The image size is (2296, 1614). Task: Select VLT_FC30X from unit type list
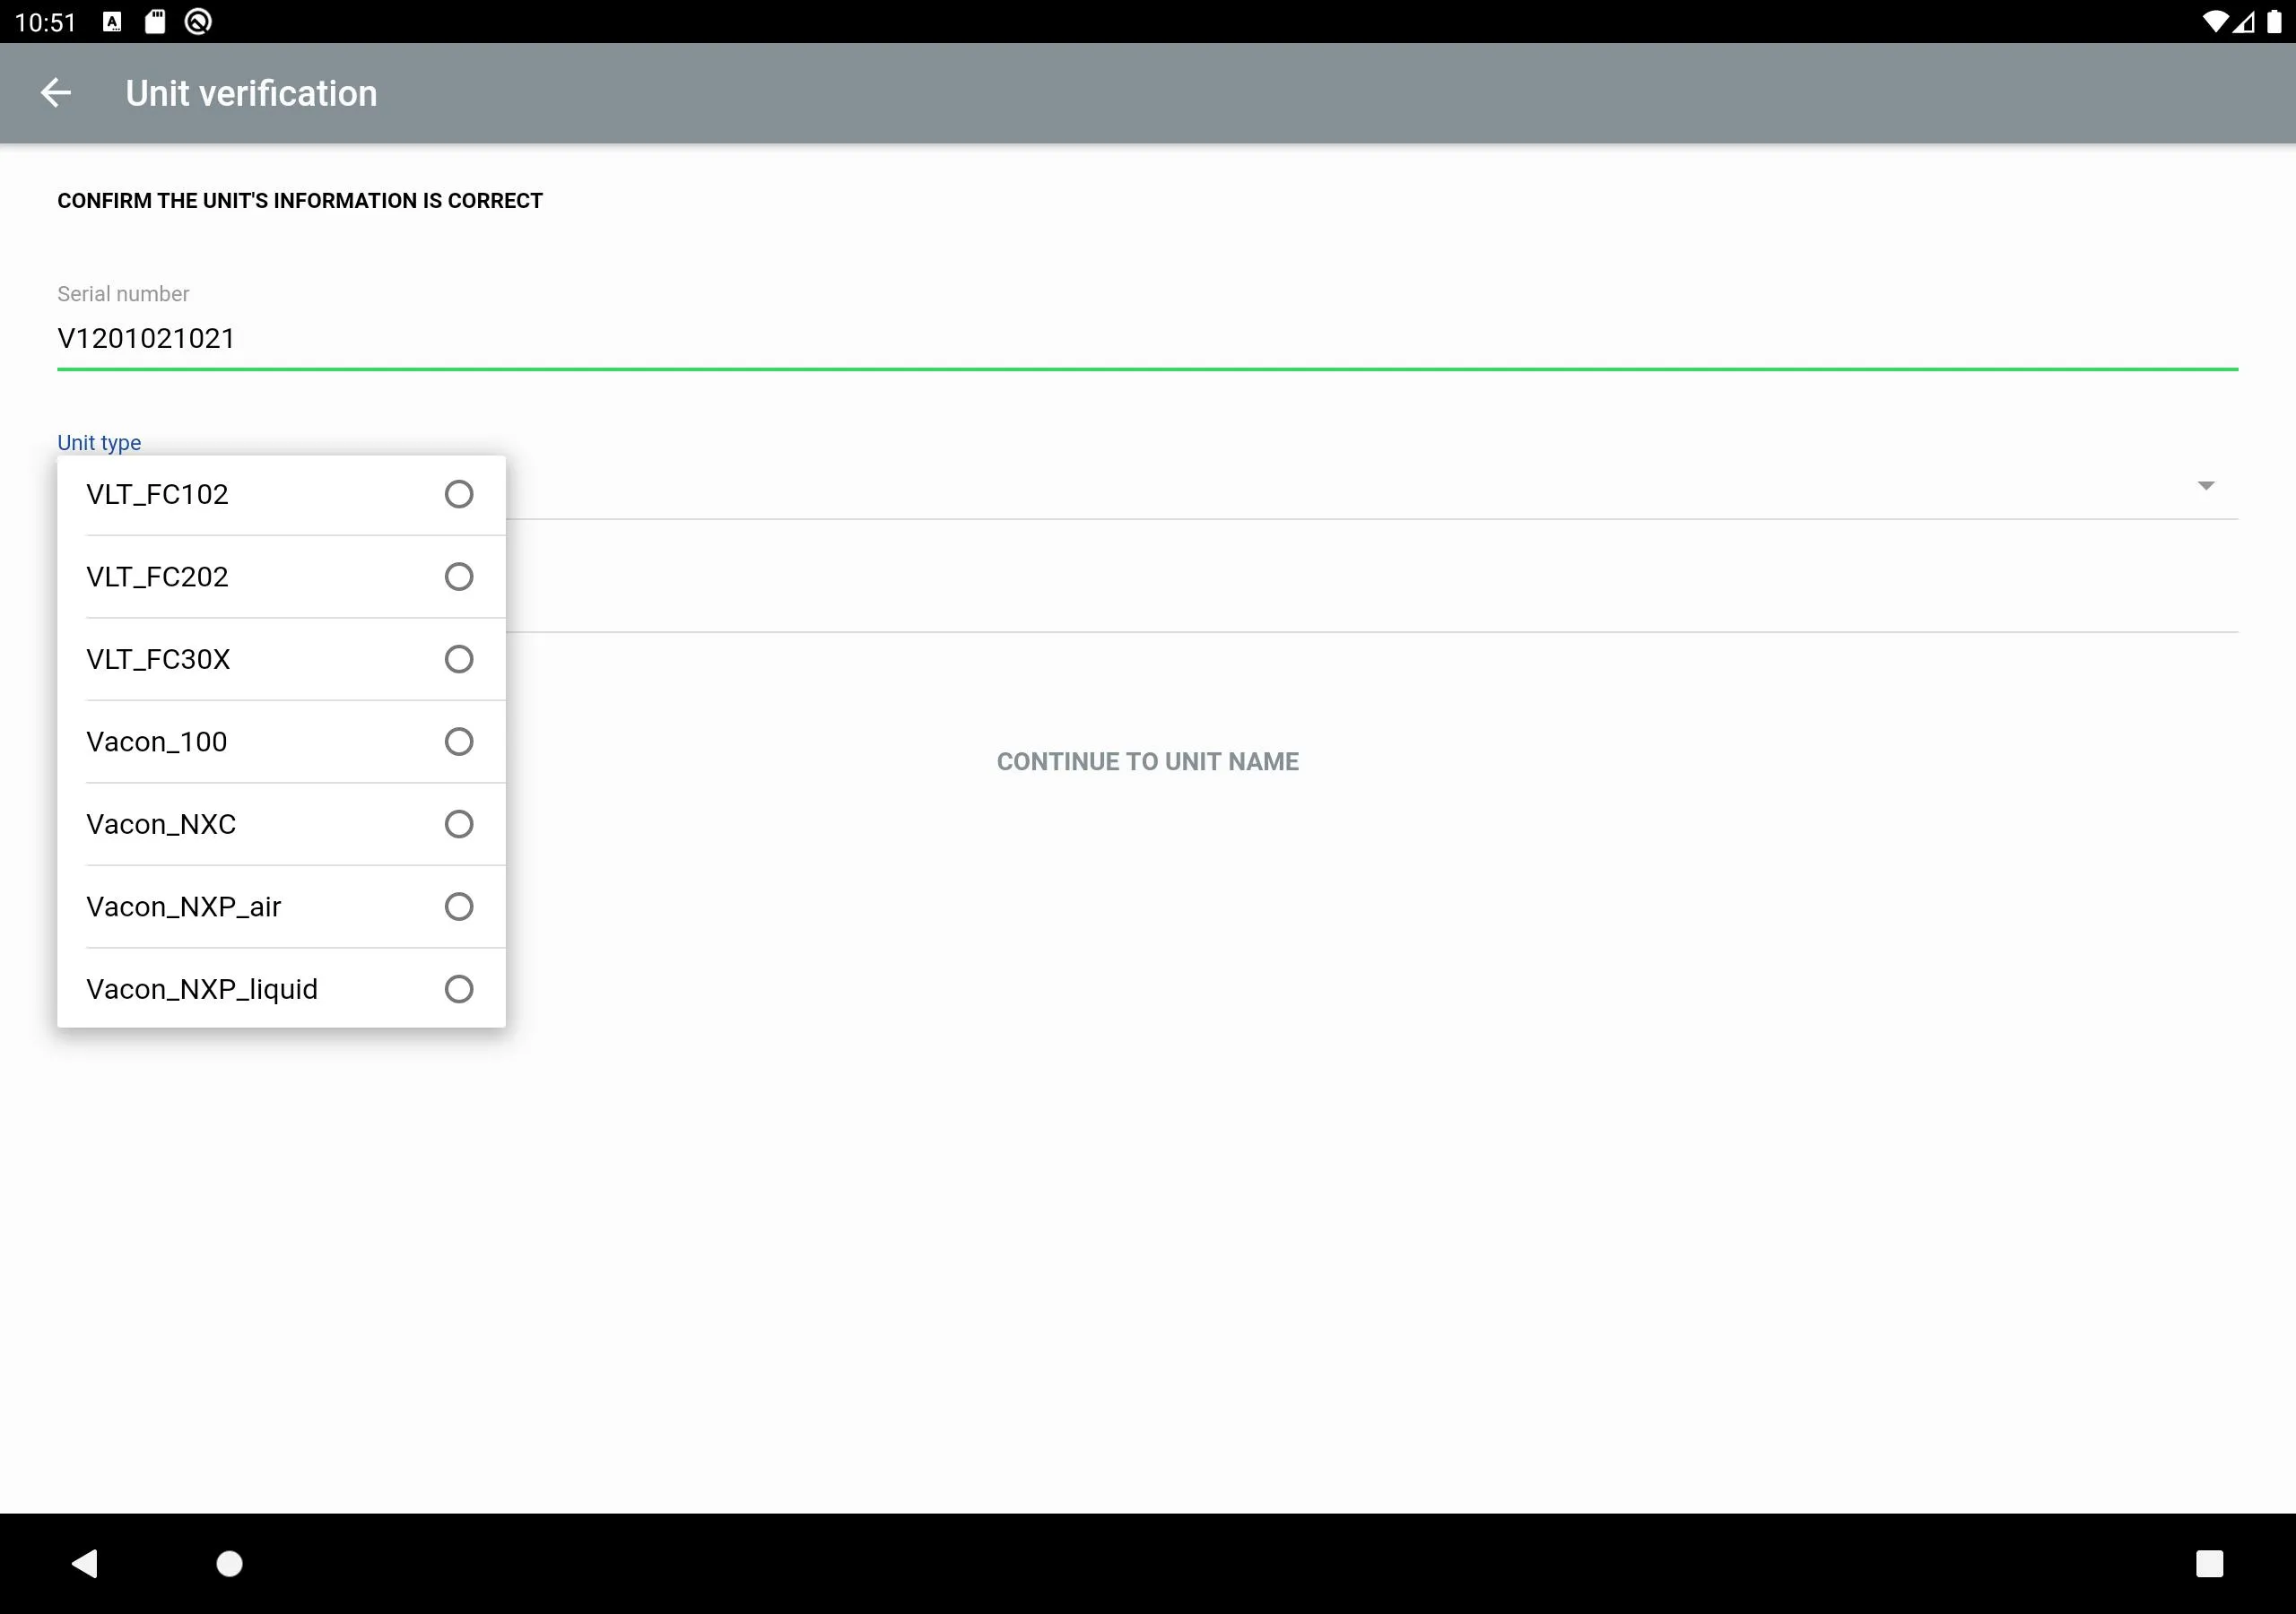(280, 658)
